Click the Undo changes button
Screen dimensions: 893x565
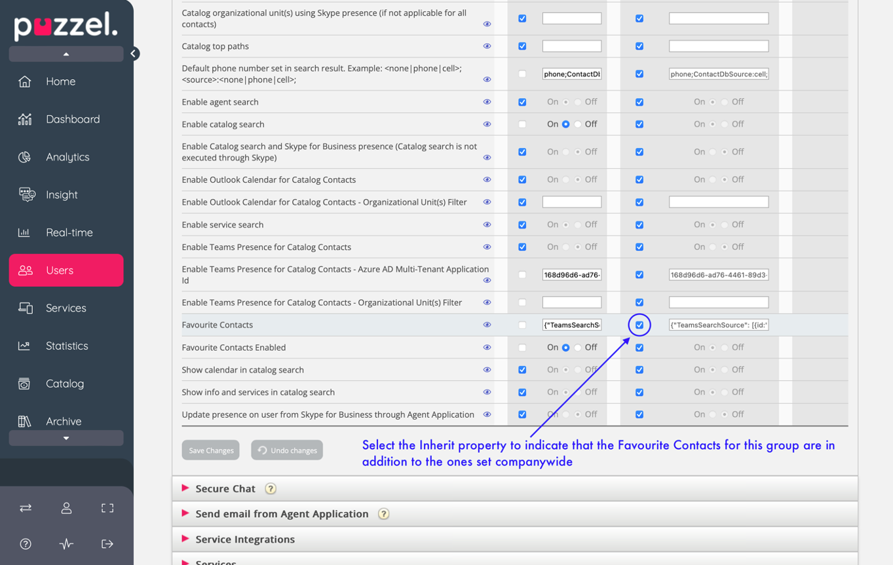point(287,450)
